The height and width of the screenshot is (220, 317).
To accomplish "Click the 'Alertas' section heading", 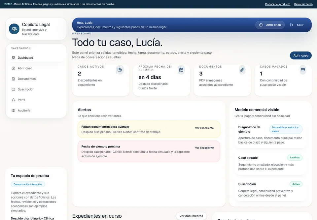I will pyautogui.click(x=84, y=110).
